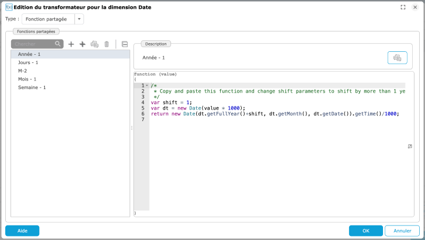Click the thin plus icon to add a function
The width and height of the screenshot is (425, 240).
tap(71, 44)
